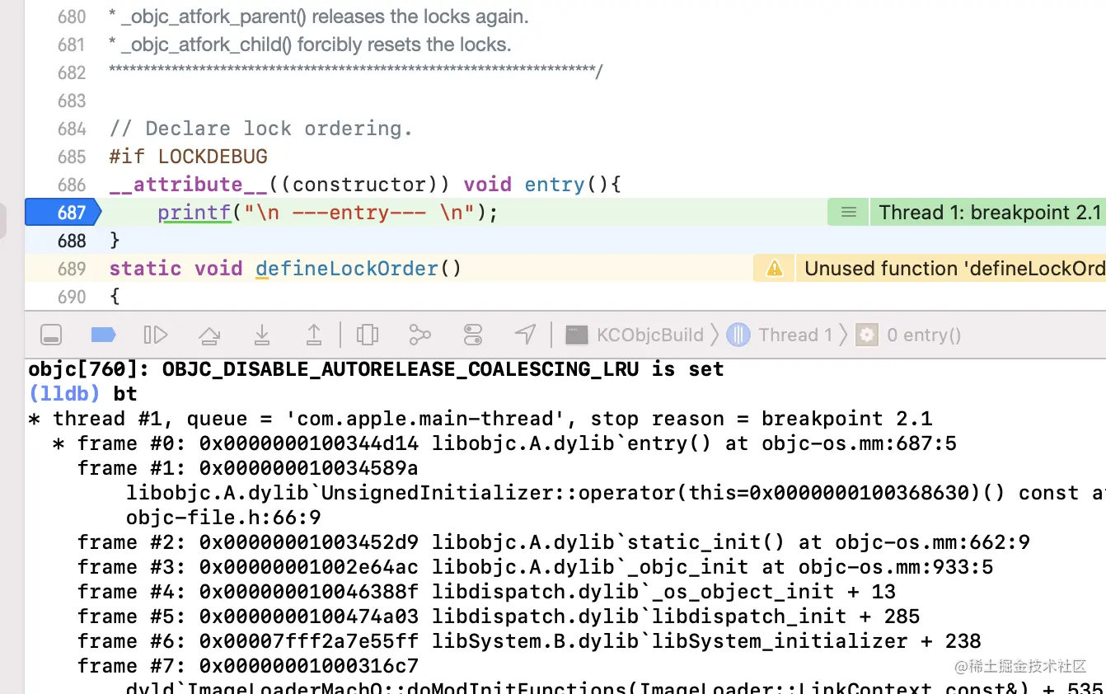Open the Environment Overrides icon

coord(473,335)
